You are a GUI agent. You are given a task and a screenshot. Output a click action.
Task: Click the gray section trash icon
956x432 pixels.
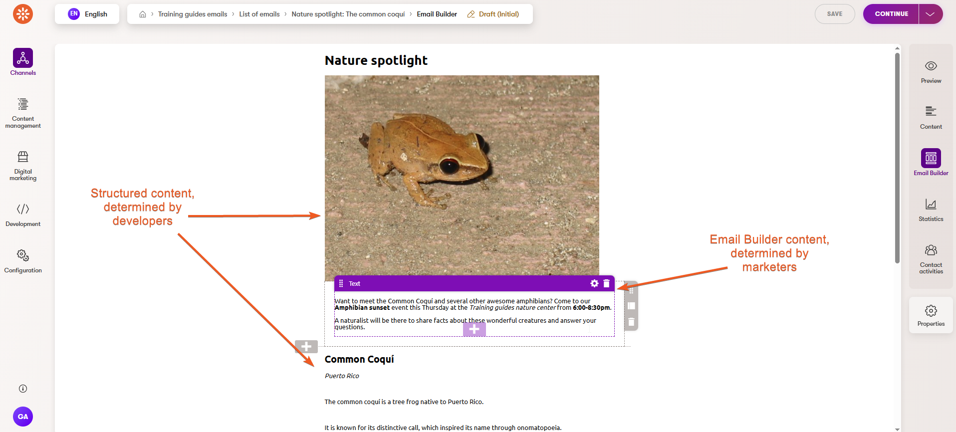631,322
